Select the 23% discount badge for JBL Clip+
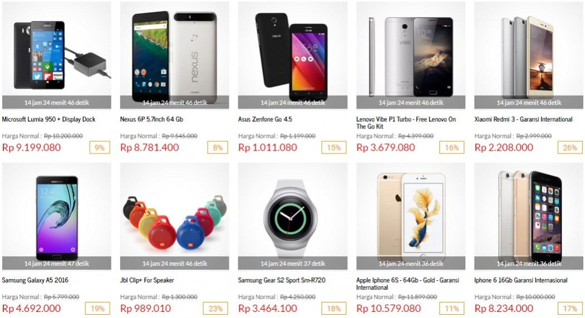The image size is (585, 318). coord(215,309)
